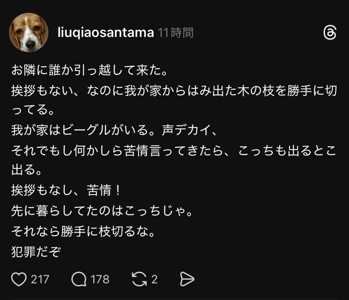Like the post with the heart icon
This screenshot has height=300, width=349.
point(20,279)
